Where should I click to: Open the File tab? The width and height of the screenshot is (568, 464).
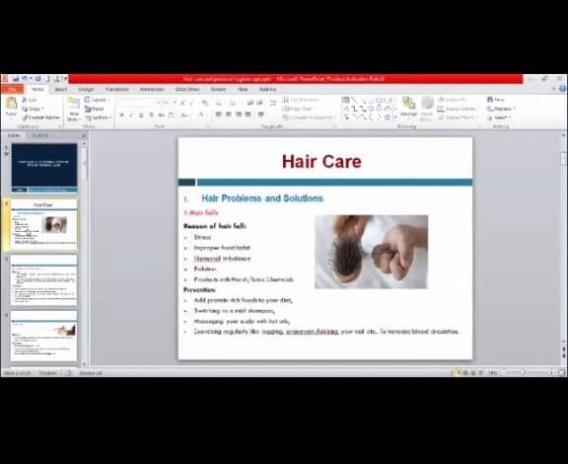(12, 89)
